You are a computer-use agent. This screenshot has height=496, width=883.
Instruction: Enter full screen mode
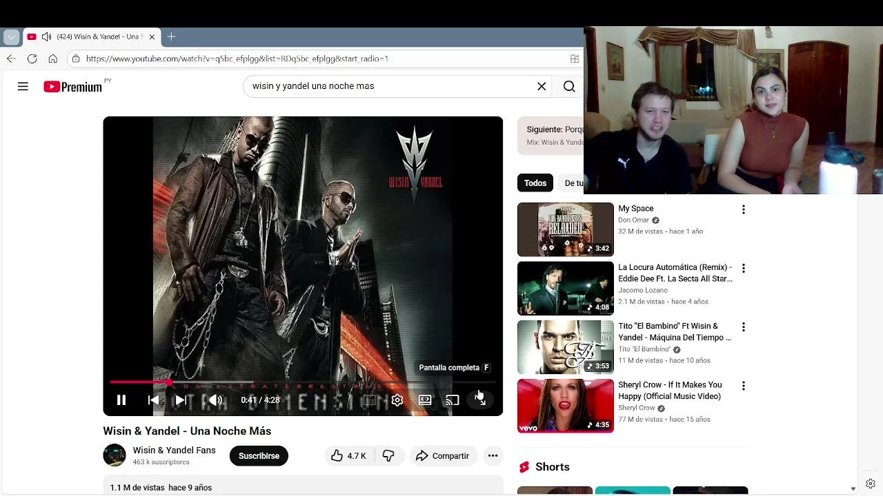(480, 400)
